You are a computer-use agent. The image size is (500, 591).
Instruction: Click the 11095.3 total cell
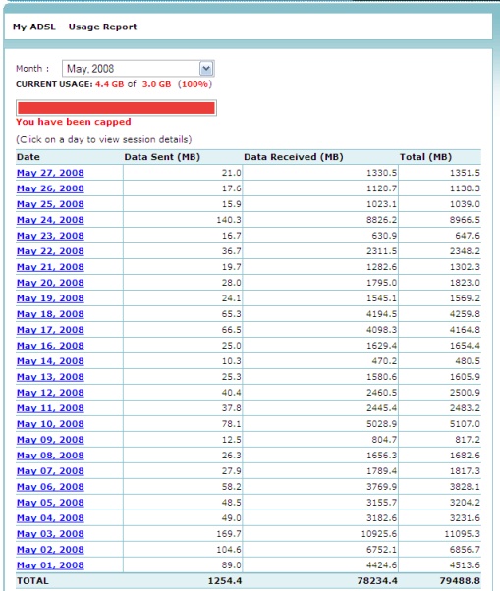pos(461,534)
